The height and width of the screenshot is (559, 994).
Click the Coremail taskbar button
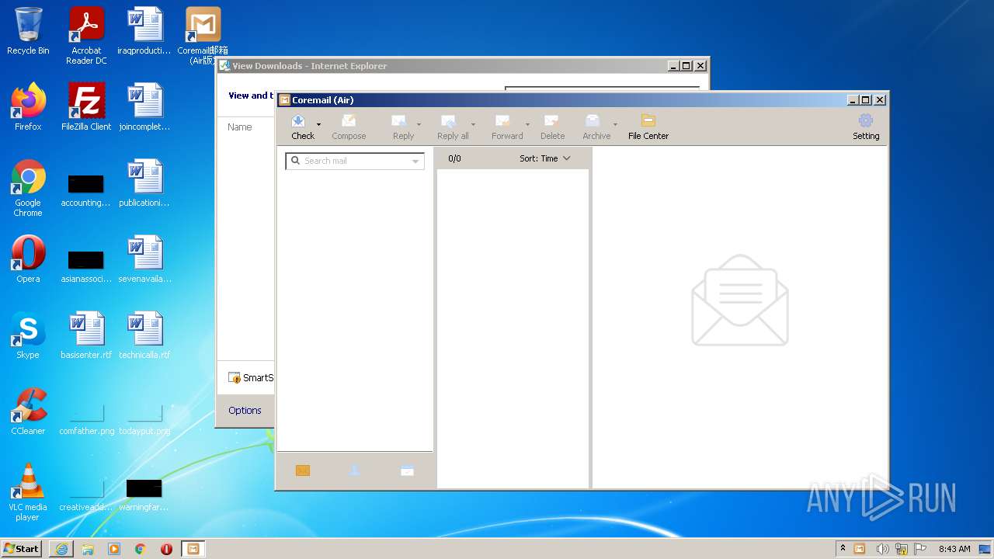[193, 549]
